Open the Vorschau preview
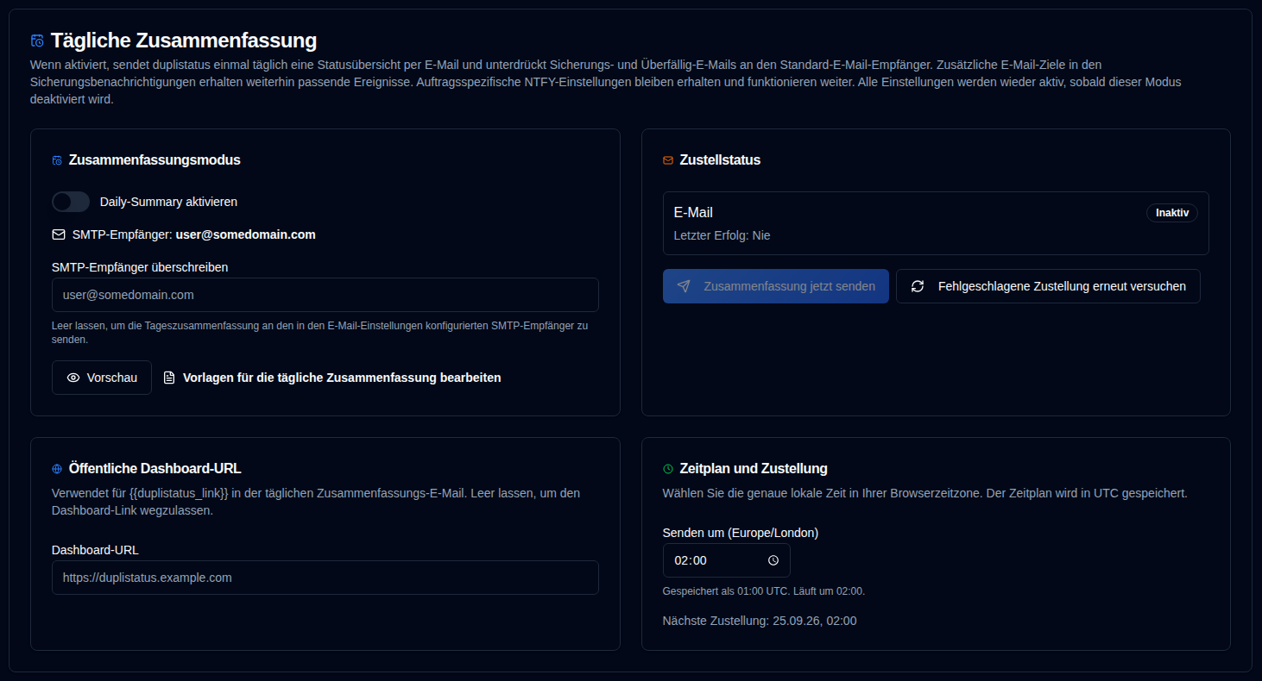The image size is (1262, 681). (102, 378)
